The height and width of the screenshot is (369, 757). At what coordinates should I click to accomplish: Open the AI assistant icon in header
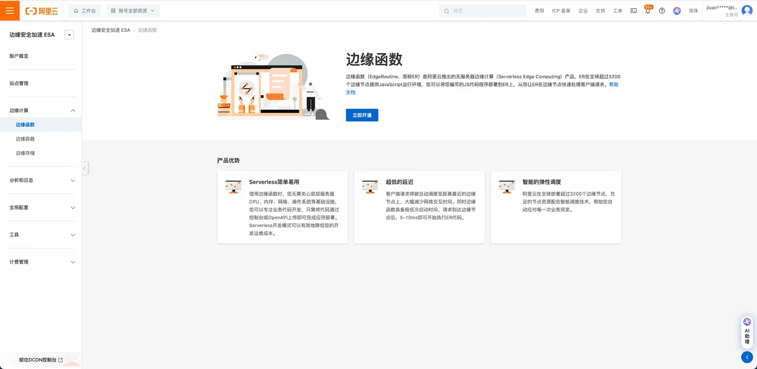[x=677, y=11]
